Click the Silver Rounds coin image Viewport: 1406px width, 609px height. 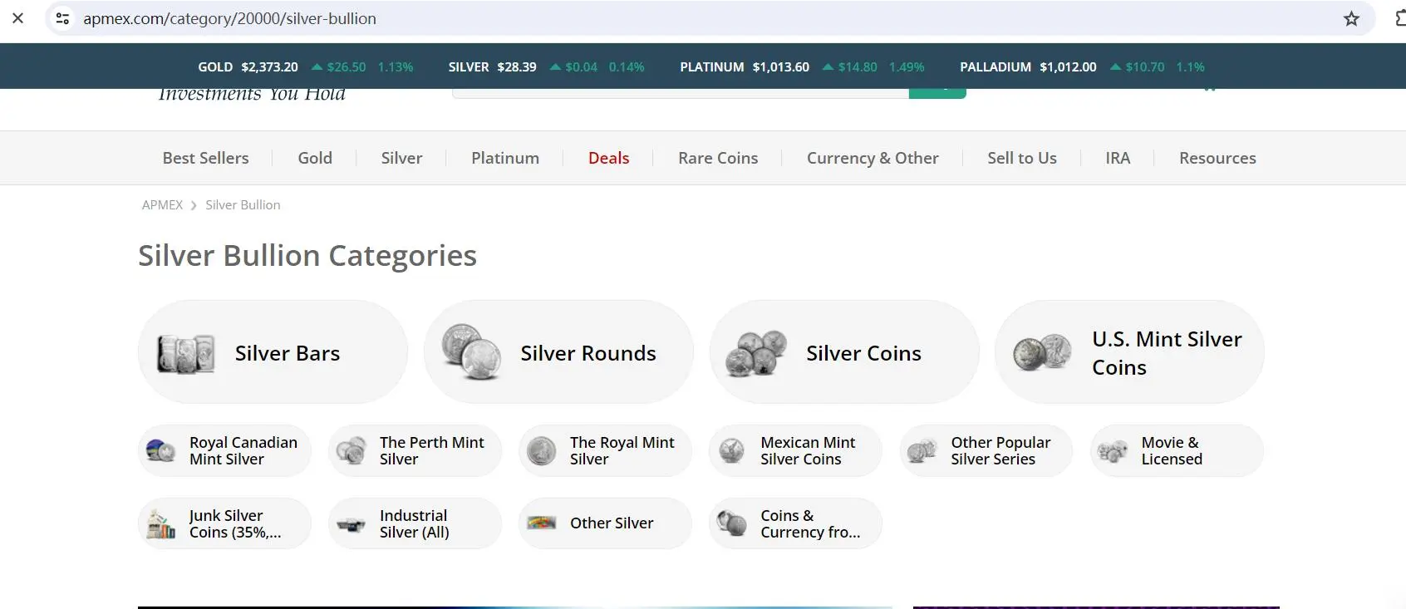[x=471, y=352]
